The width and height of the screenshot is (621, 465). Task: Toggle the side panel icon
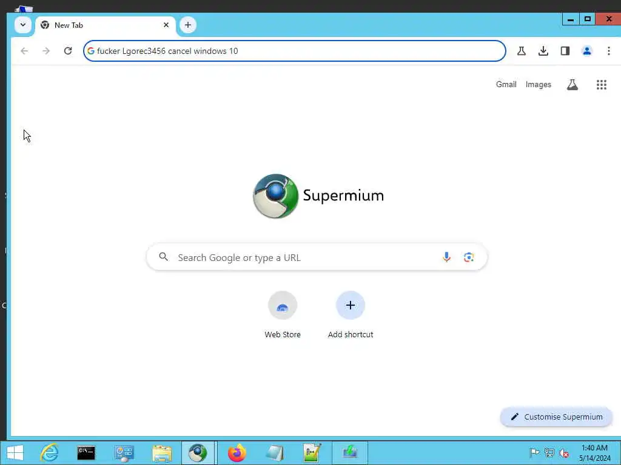point(565,51)
